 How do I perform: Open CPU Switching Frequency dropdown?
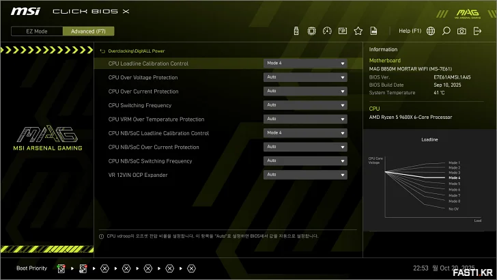point(305,105)
